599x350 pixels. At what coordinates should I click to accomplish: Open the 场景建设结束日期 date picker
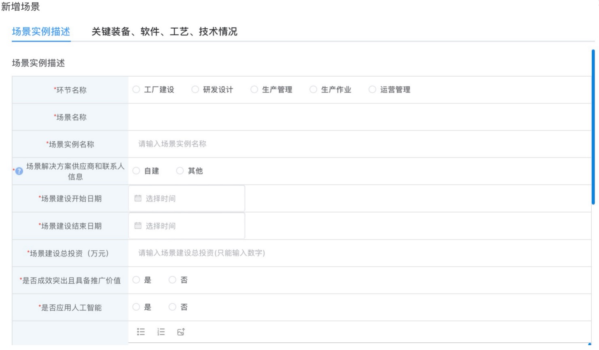pos(187,226)
